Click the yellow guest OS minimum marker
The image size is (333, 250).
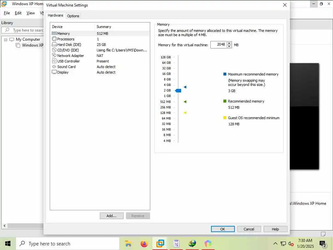[x=185, y=113]
